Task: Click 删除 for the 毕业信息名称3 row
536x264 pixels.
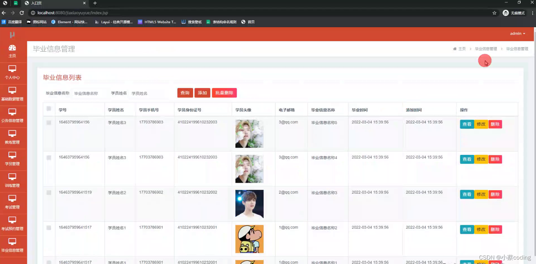Action: pyautogui.click(x=495, y=195)
